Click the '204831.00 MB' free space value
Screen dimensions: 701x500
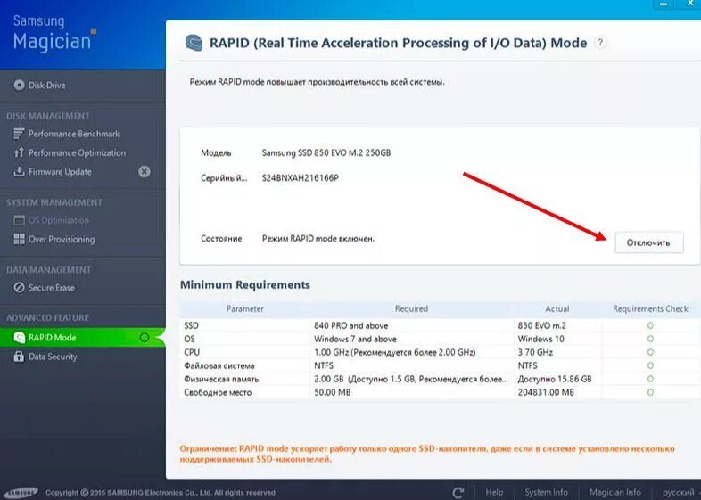pyautogui.click(x=546, y=392)
